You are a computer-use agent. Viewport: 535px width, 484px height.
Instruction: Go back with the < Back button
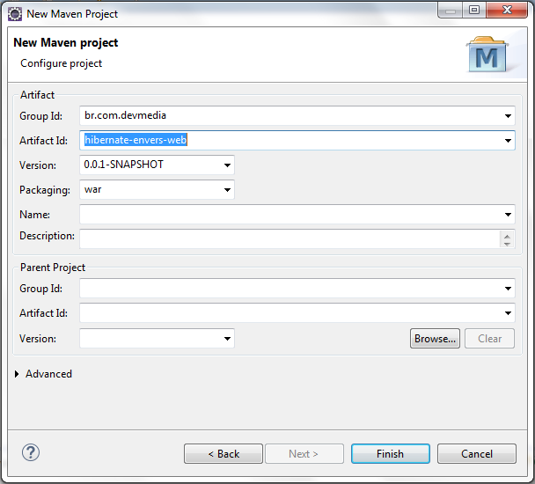pos(224,453)
